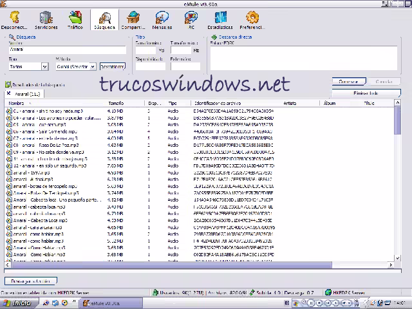Click the Enlace ED2K text area
This screenshot has height=309, width=412.
click(304, 58)
